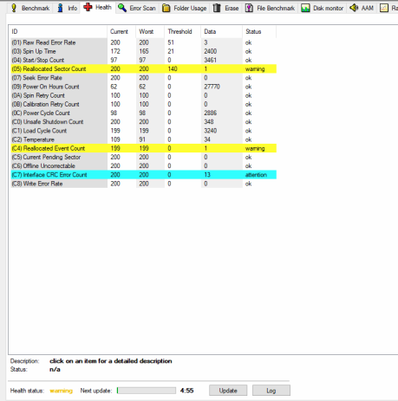Click the AAM speaker icon
Viewport: 398px width, 401px height.
tap(354, 8)
